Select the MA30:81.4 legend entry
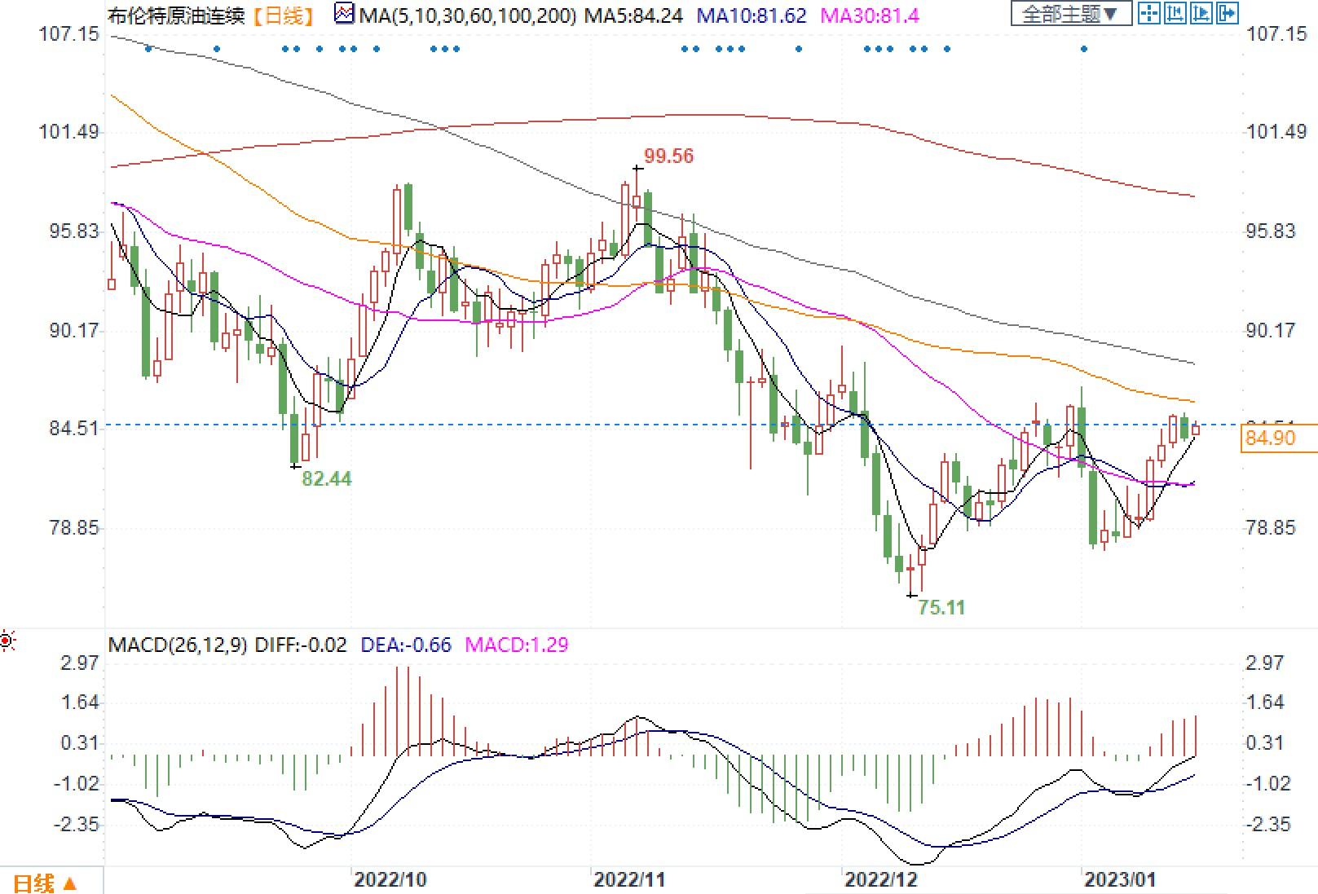This screenshot has width=1318, height=894. click(869, 15)
